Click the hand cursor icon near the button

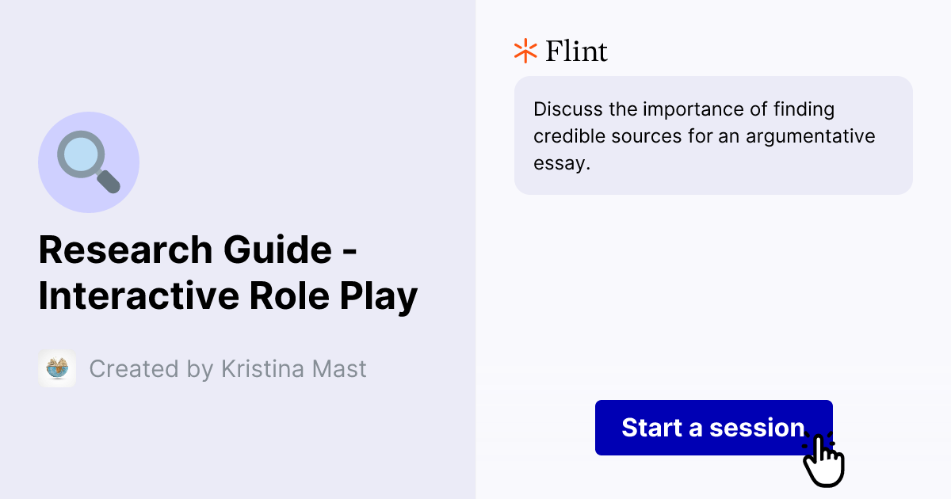click(824, 462)
